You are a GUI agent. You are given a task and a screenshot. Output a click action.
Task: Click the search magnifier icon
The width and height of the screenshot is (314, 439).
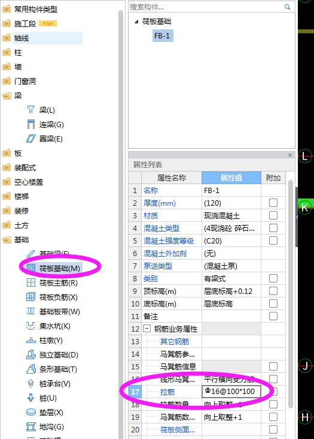(x=287, y=7)
